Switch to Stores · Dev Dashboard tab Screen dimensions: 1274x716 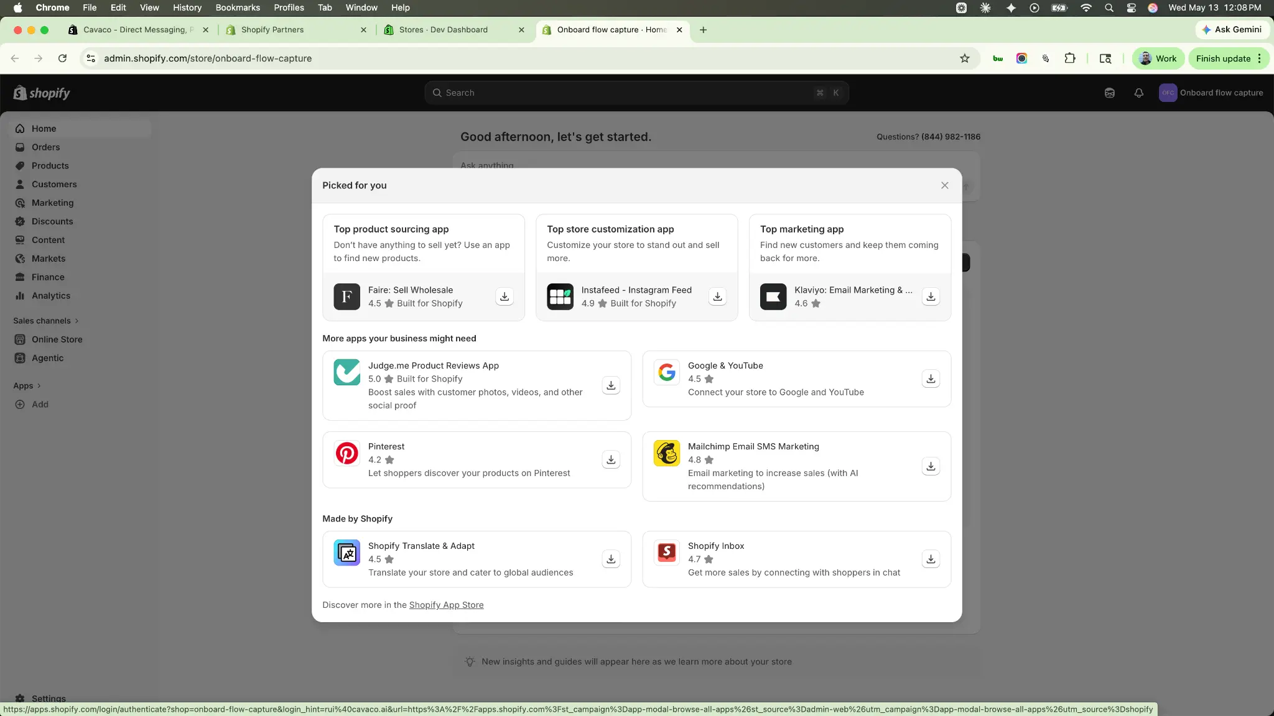click(454, 30)
